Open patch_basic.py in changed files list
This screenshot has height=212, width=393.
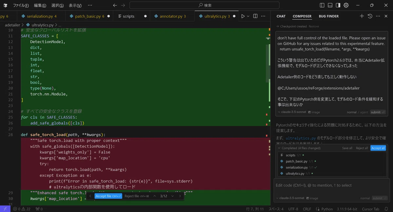pos(332,161)
